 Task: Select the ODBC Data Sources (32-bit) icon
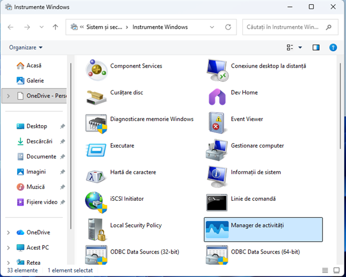(x=97, y=255)
